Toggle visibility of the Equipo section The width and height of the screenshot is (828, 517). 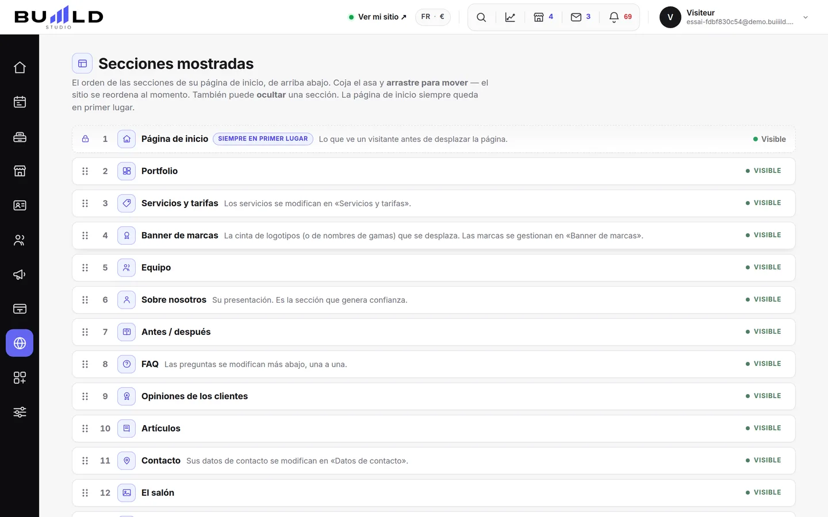764,268
